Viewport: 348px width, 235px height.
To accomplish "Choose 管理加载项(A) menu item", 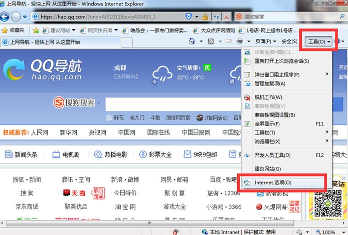I will click(286, 83).
